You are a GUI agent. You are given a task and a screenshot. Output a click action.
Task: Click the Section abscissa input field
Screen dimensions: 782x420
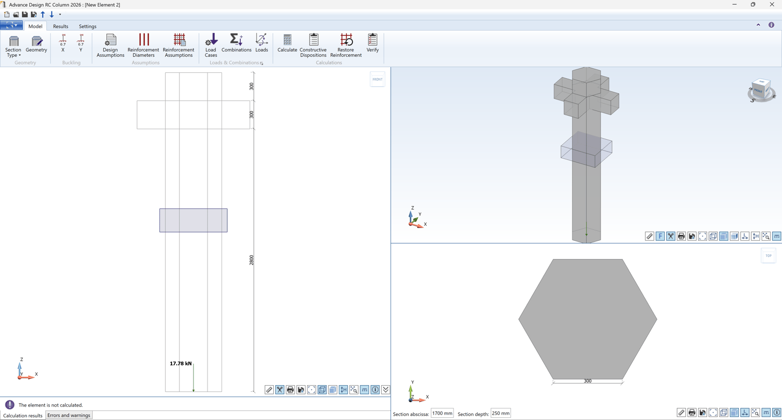pyautogui.click(x=442, y=413)
